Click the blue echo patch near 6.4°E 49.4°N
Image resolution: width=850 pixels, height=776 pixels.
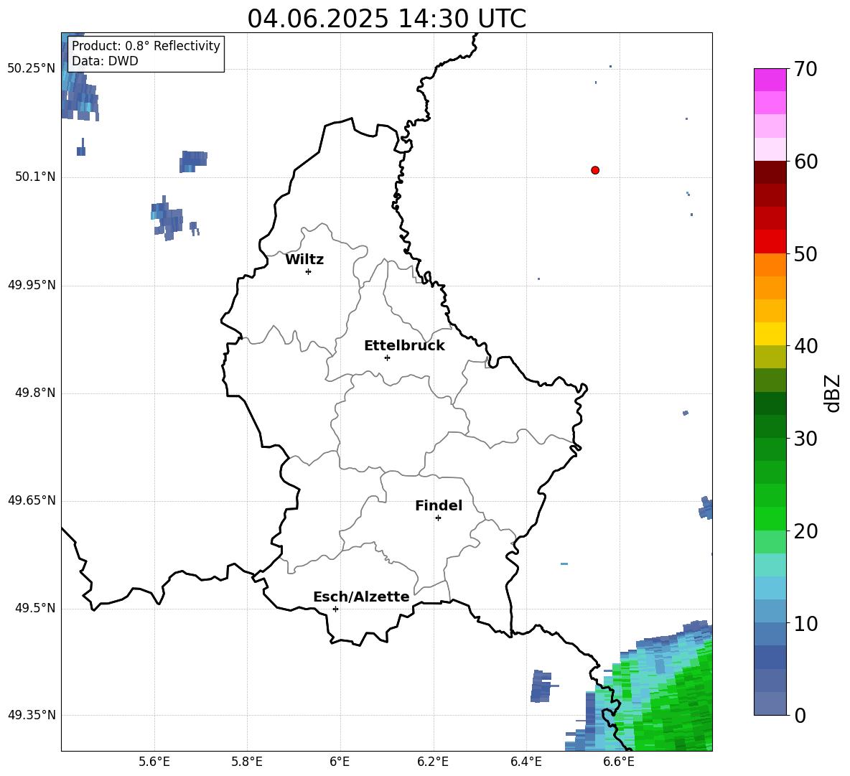[542, 686]
